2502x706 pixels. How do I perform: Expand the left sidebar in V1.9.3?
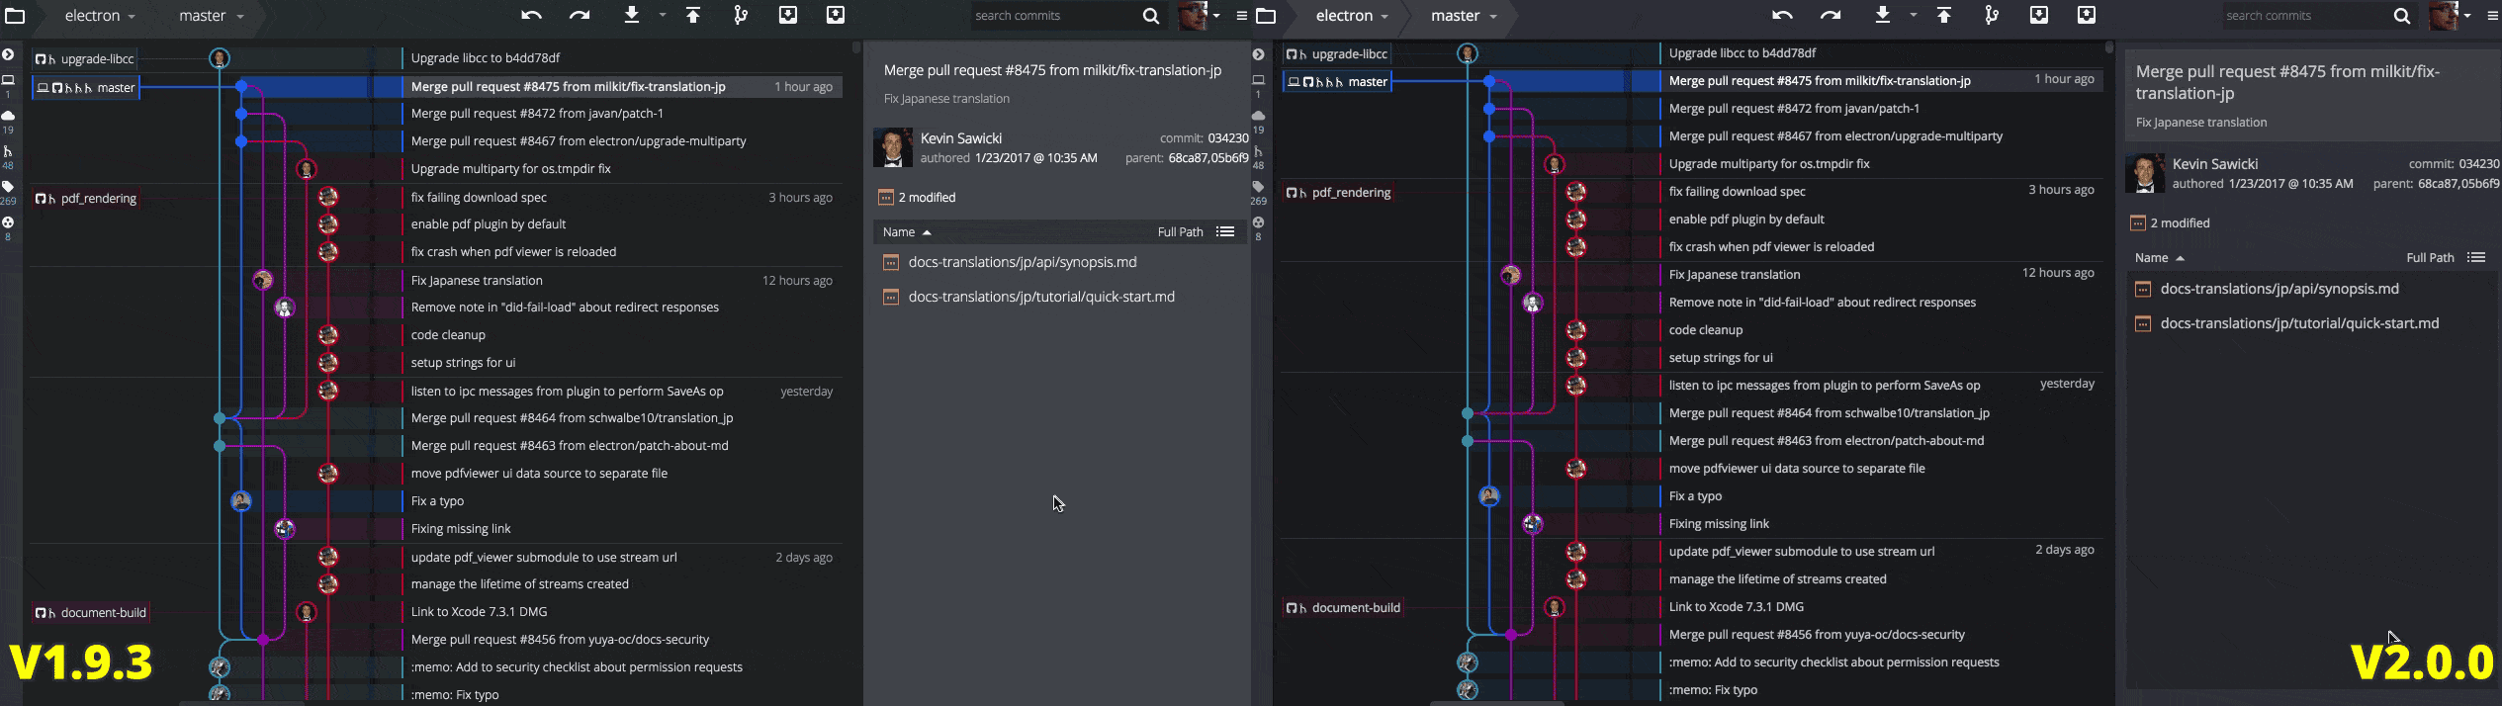pyautogui.click(x=8, y=54)
